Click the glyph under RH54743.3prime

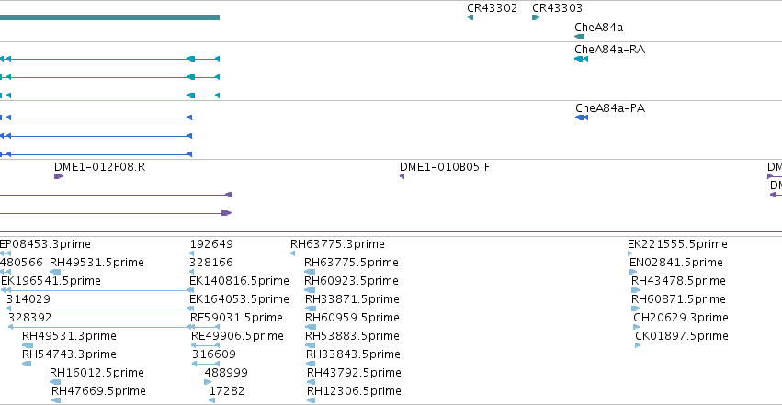[x=27, y=364]
